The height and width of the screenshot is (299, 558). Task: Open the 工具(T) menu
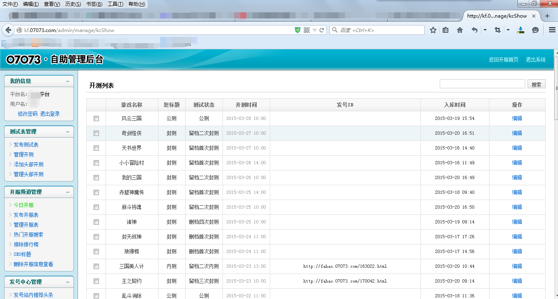(115, 4)
